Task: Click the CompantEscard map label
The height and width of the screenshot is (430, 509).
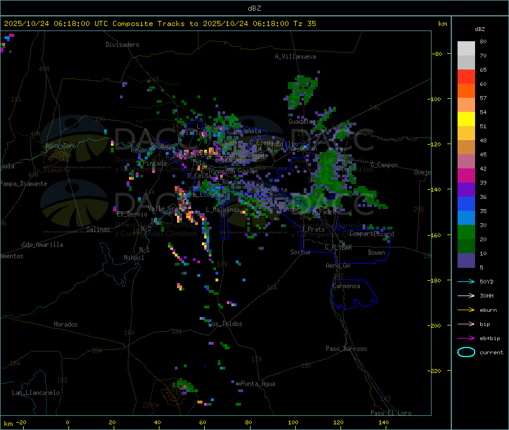Action: [372, 233]
